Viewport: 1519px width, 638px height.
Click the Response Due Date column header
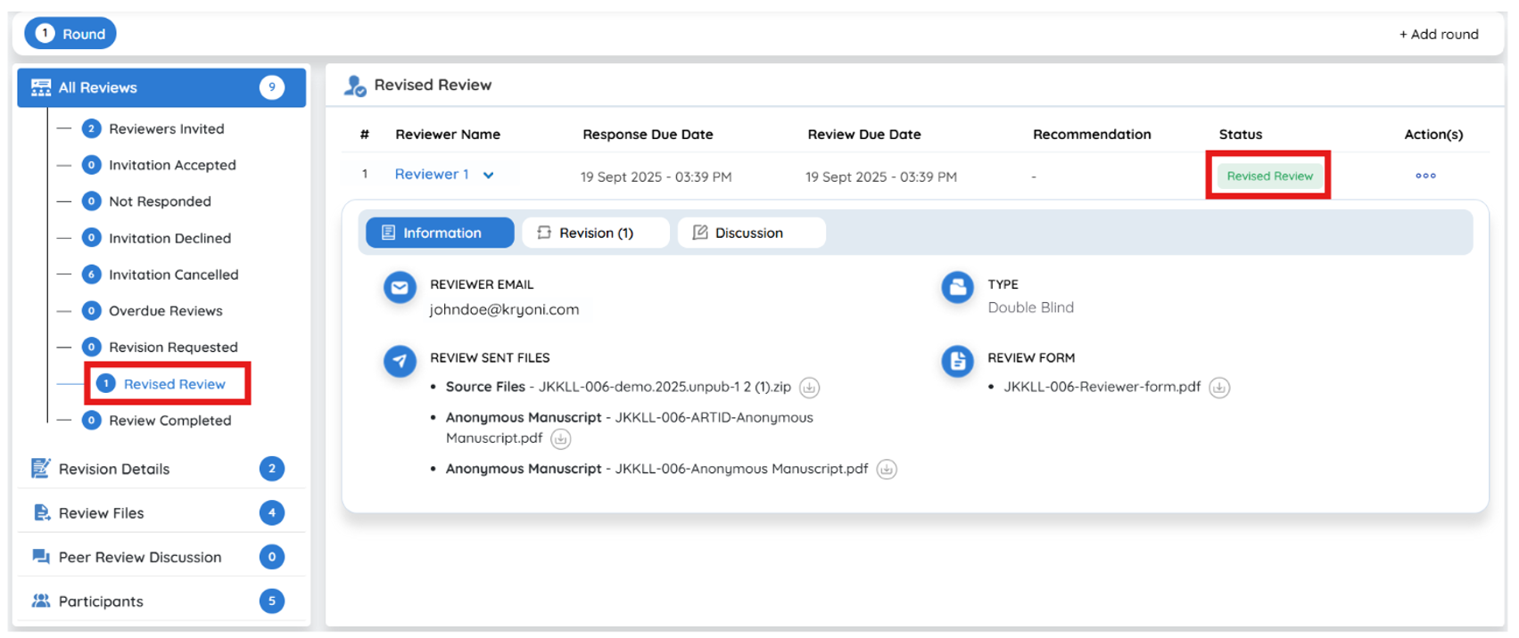tap(648, 135)
